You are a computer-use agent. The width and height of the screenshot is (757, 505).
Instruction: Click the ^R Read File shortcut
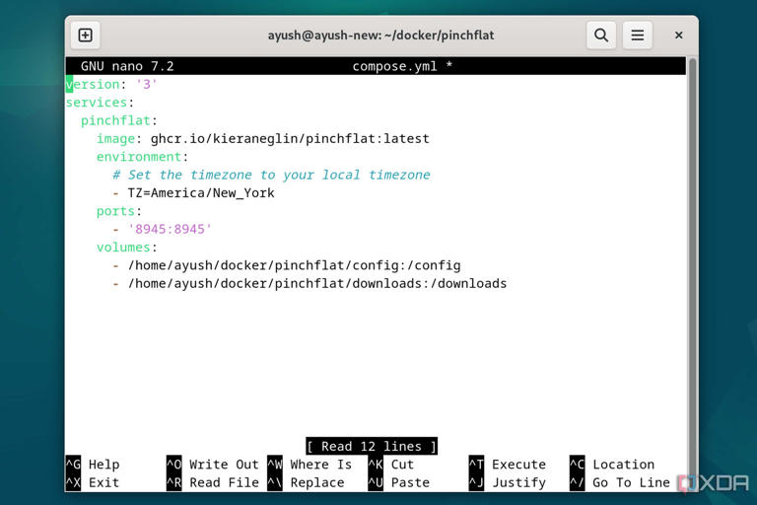coord(213,482)
